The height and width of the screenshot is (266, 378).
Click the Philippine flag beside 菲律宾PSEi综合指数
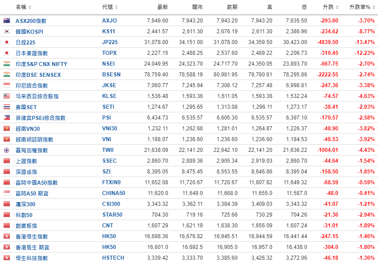tap(7, 118)
